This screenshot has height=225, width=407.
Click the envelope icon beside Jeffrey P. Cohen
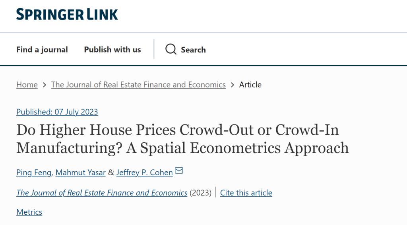click(x=179, y=171)
